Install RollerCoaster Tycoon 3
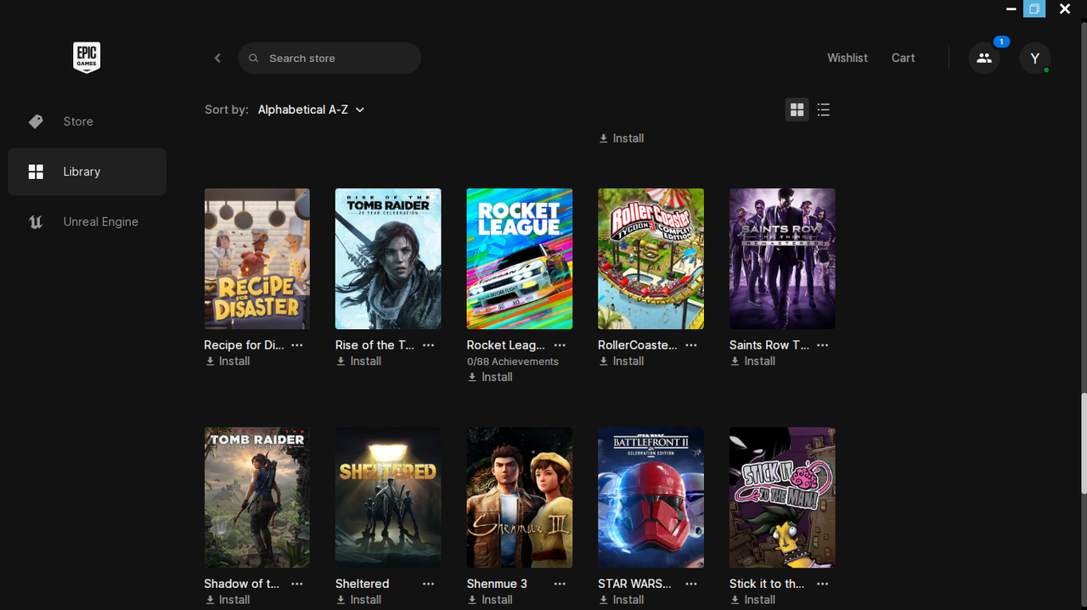The image size is (1087, 610). pos(622,361)
